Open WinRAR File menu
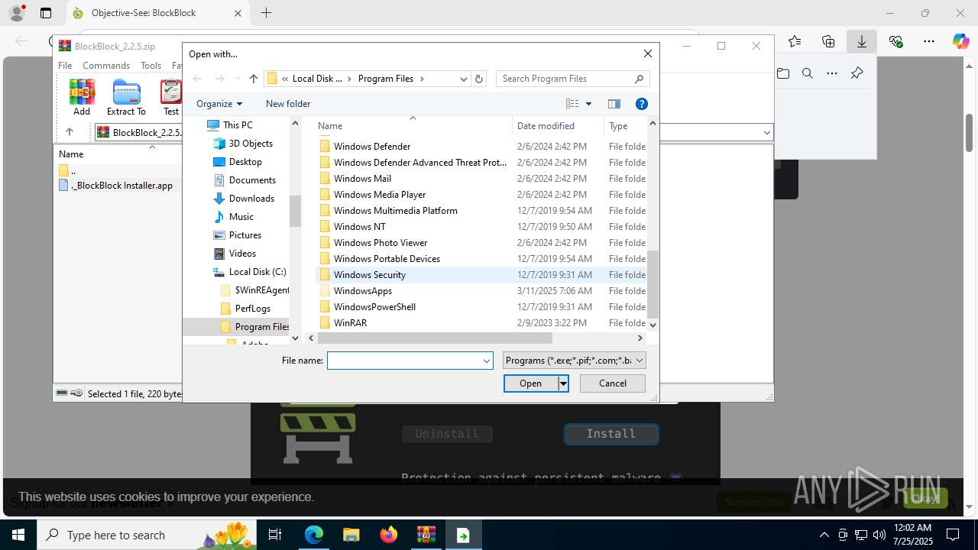The height and width of the screenshot is (550, 978). click(x=65, y=66)
